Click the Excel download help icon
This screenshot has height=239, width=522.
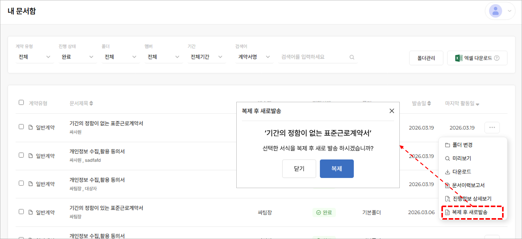[497, 58]
